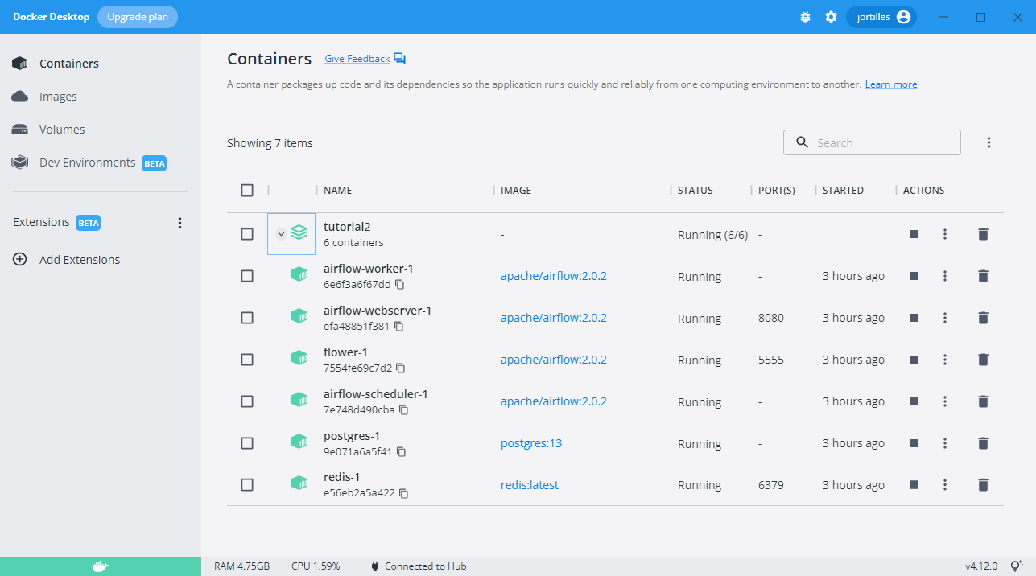This screenshot has width=1036, height=576.
Task: Open airflow-worker-1's apache/airflow:2.0.2 image link
Action: click(554, 276)
